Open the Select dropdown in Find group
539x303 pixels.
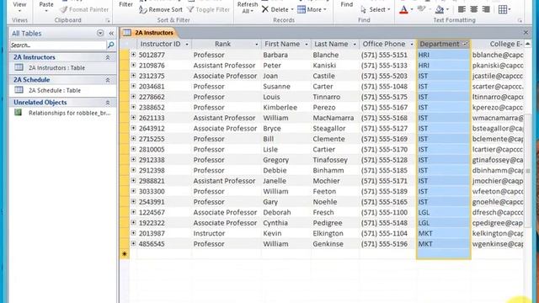tap(375, 9)
